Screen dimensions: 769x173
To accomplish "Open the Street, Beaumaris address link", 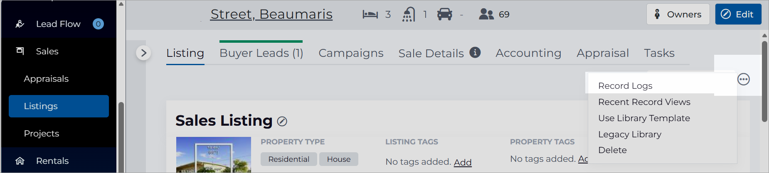I will [x=271, y=14].
